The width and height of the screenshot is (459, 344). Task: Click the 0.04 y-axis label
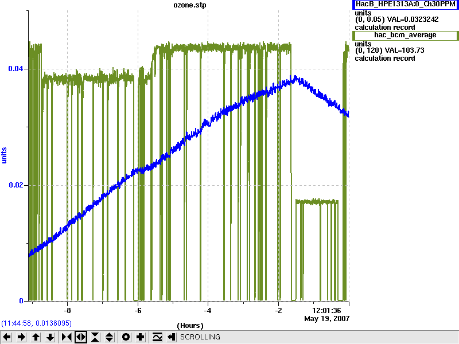[x=15, y=69]
